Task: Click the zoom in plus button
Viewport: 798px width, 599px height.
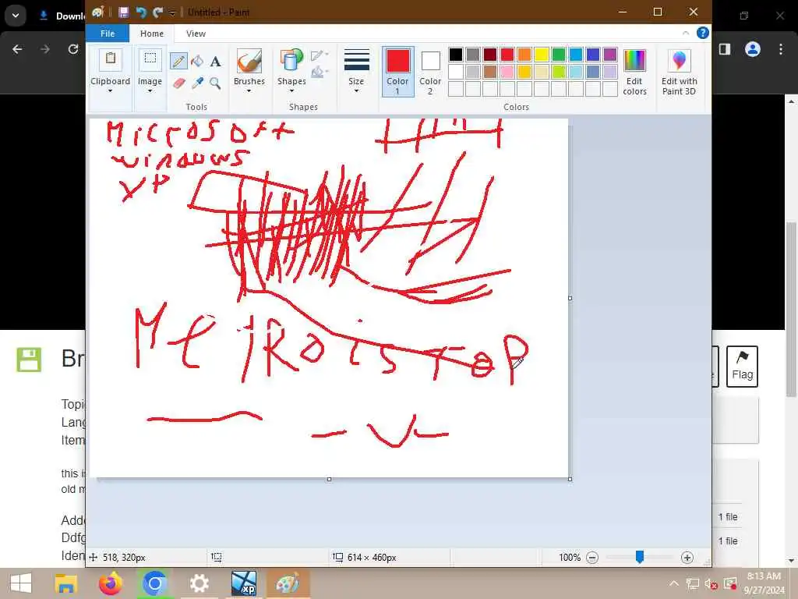Action: click(x=687, y=558)
